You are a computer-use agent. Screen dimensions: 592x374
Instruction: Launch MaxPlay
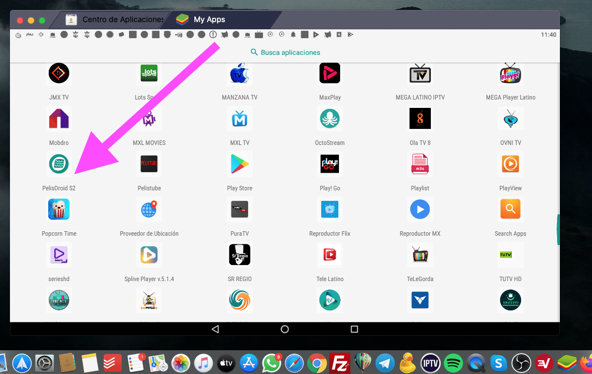click(330, 73)
